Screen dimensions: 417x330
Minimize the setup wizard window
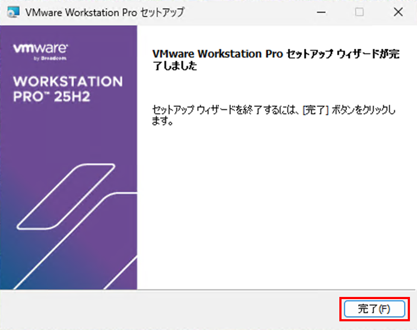point(324,12)
